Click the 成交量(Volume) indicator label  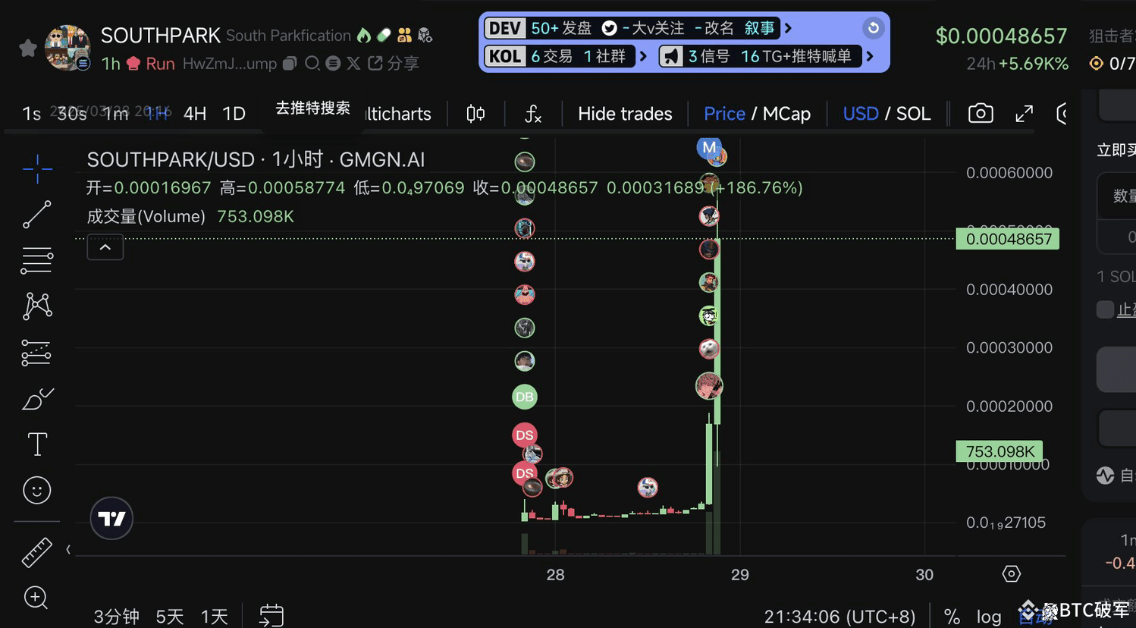[146, 217]
